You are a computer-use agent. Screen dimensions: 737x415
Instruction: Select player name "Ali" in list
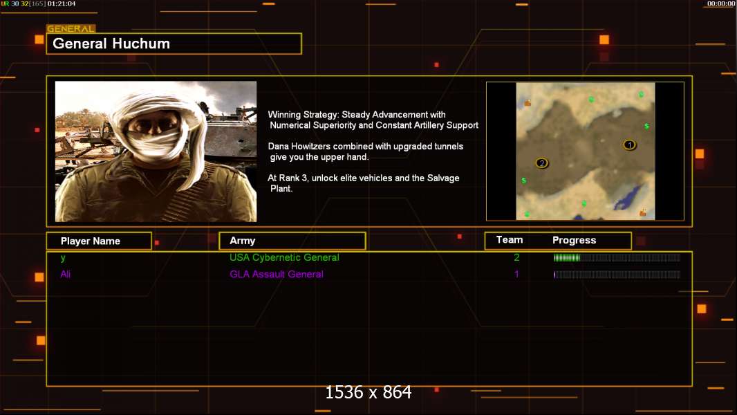(x=65, y=274)
